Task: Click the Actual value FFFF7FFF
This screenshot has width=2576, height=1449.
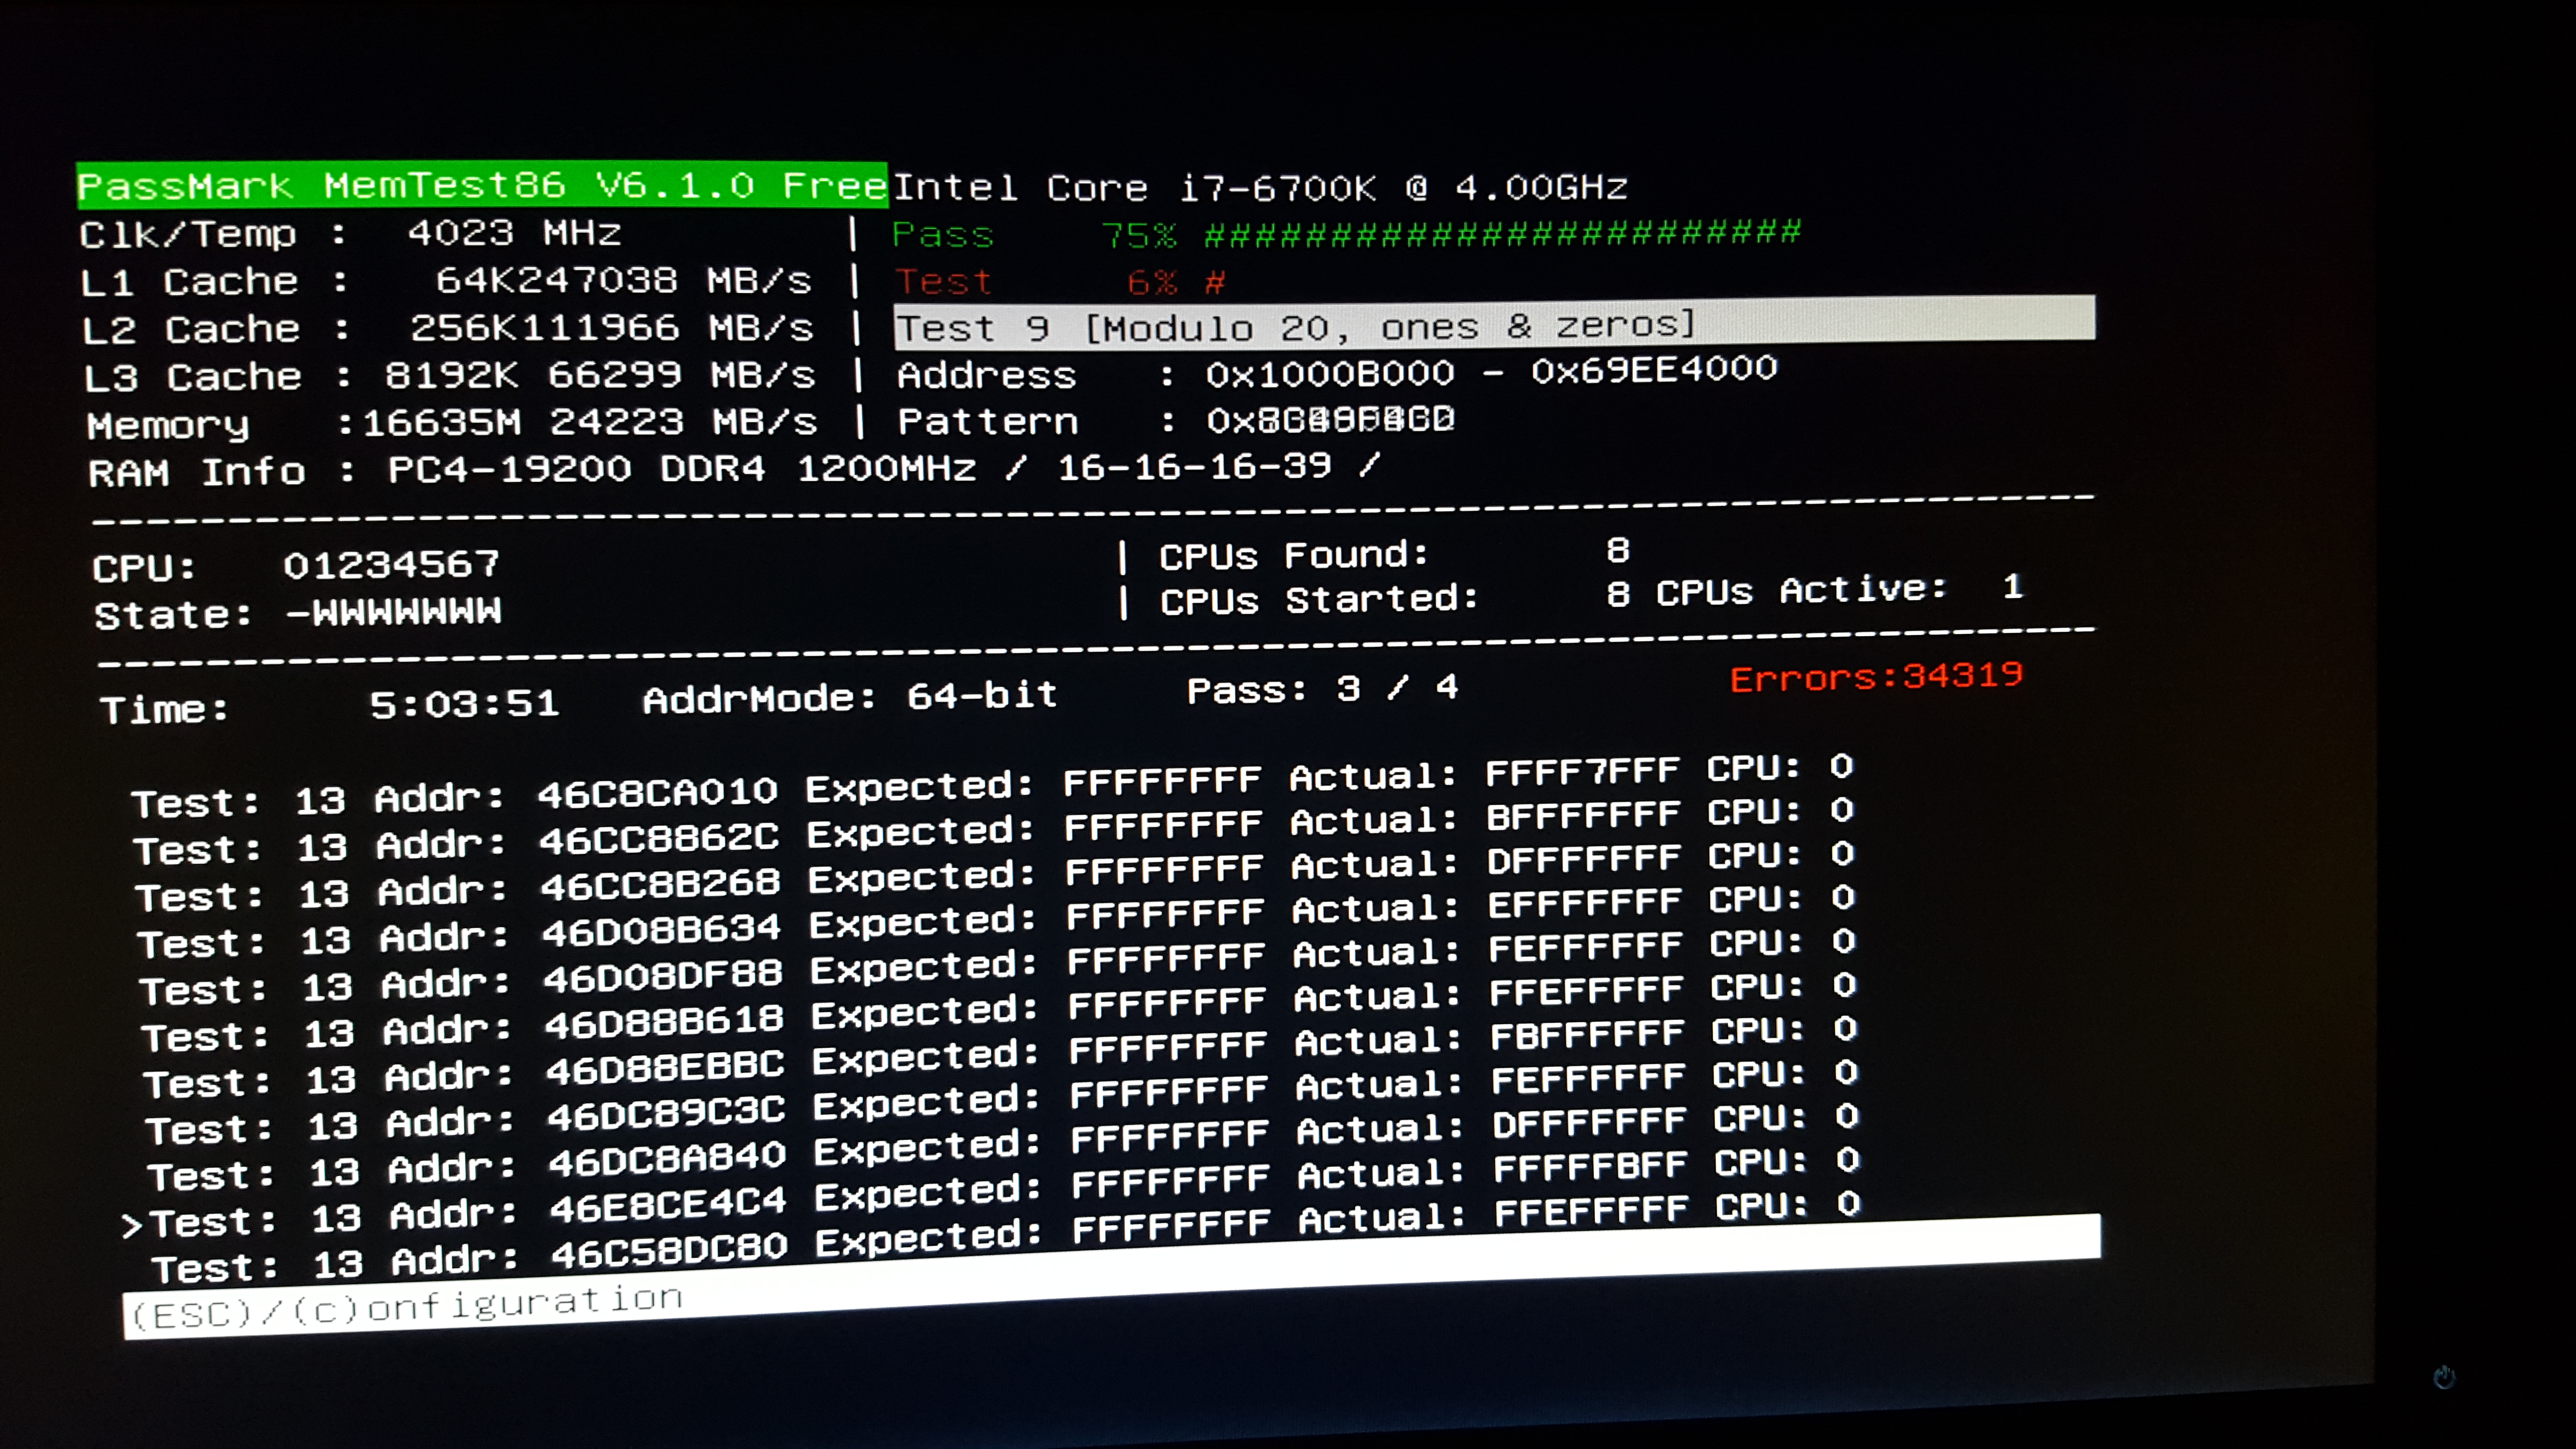Action: tap(1583, 772)
